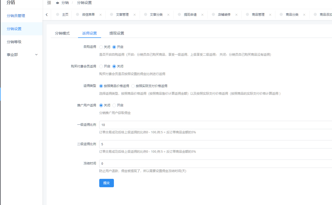Click the 二级返佣比例 input field
This screenshot has height=205, width=332.
[x=215, y=144]
